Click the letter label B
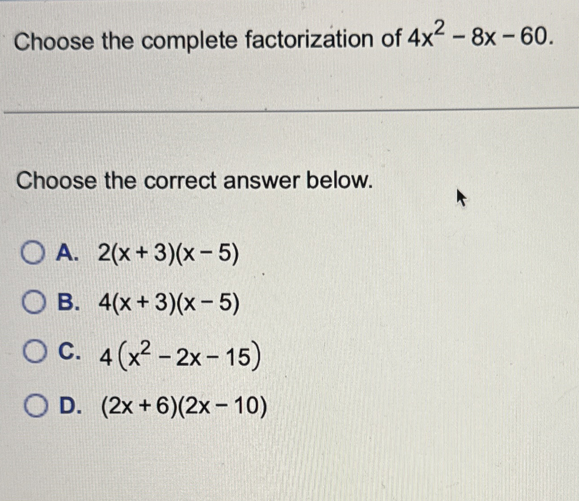The height and width of the screenshot is (501, 579). (x=68, y=303)
